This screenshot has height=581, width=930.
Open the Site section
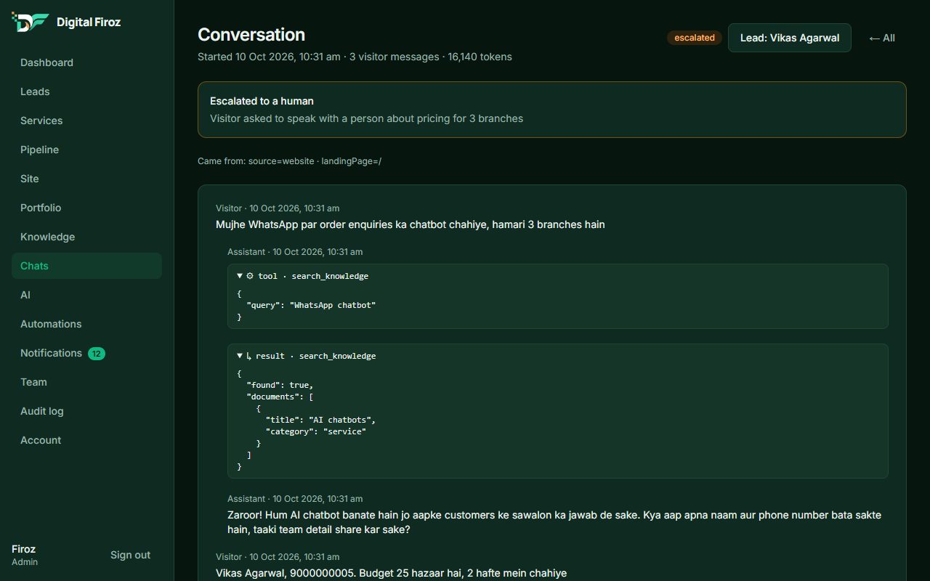pyautogui.click(x=86, y=179)
